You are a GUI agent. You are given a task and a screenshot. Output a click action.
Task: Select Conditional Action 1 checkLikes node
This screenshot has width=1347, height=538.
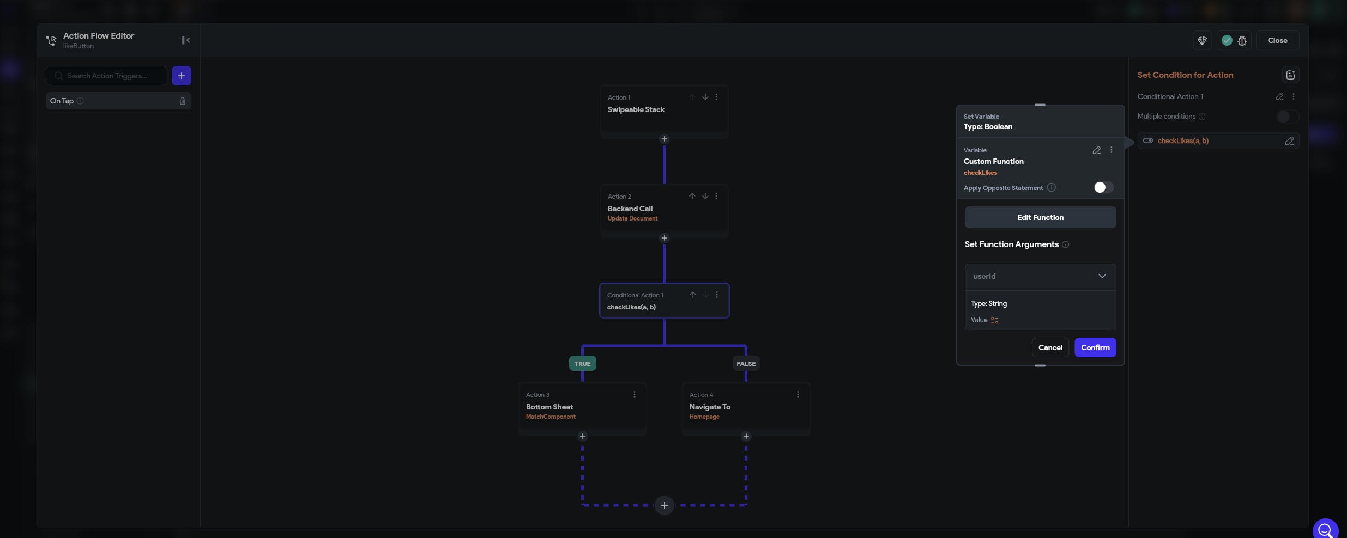pyautogui.click(x=664, y=301)
